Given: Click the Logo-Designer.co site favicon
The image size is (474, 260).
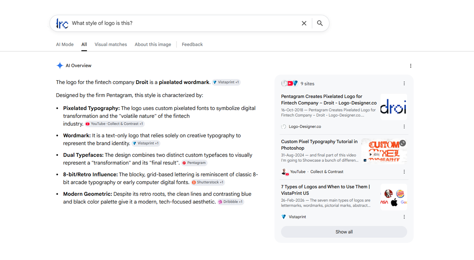Looking at the screenshot, I should tap(284, 127).
